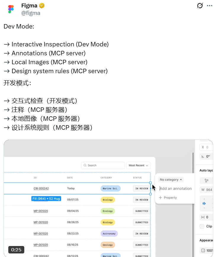The height and width of the screenshot is (257, 218).
Task: Open the @figma handle link
Action: coord(31,13)
